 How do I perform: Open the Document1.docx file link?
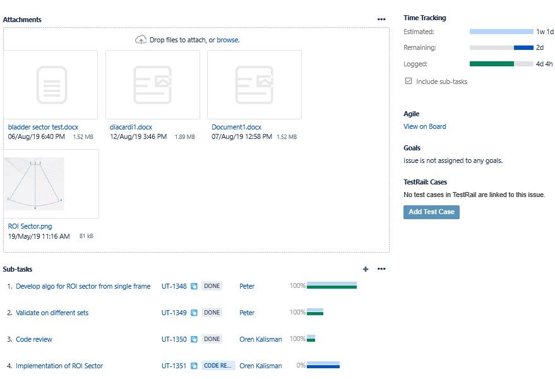[236, 127]
